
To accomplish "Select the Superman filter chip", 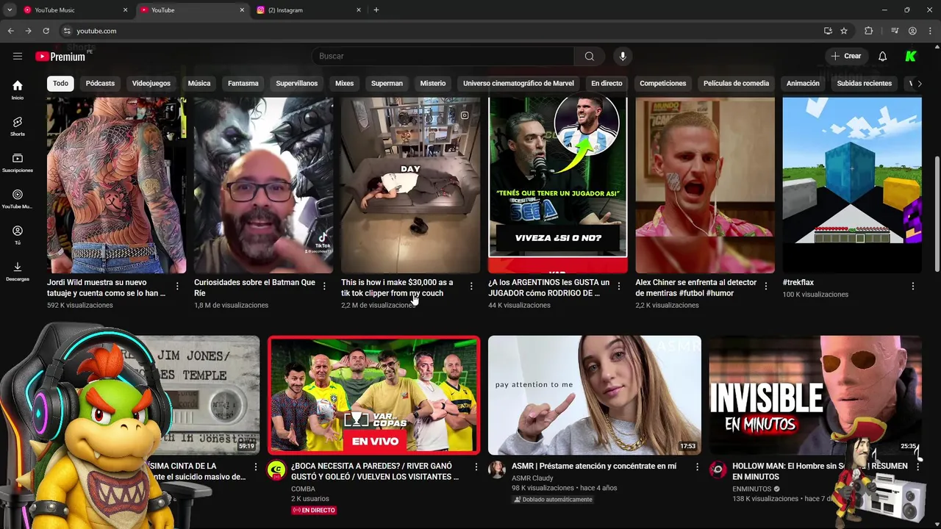I will 387,83.
